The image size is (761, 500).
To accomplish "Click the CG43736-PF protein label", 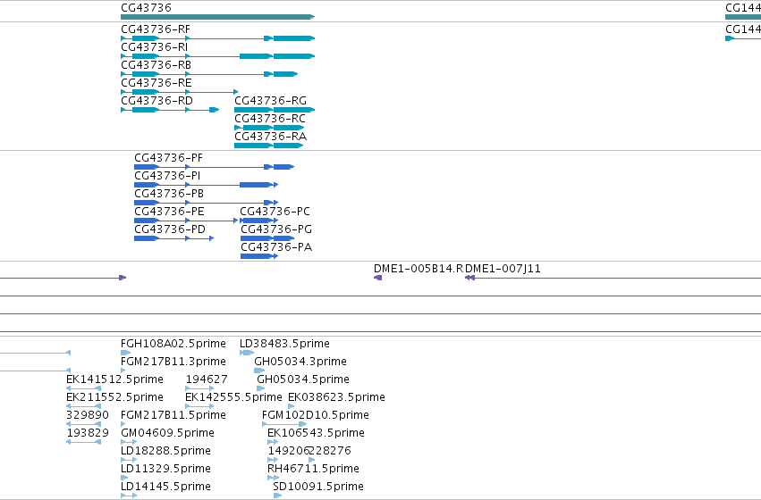I will pos(168,158).
